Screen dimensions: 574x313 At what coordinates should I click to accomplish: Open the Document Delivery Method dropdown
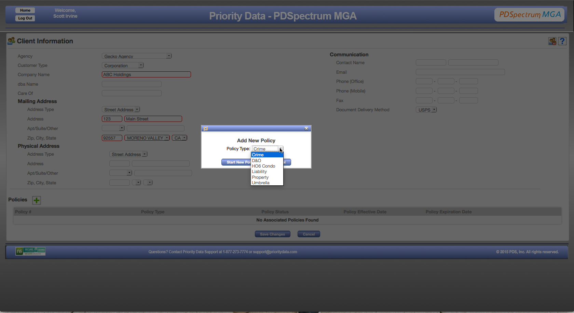pos(426,110)
